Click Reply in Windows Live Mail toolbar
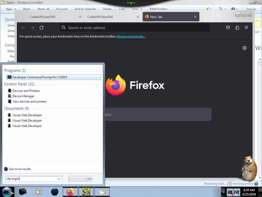 [x=27, y=9]
